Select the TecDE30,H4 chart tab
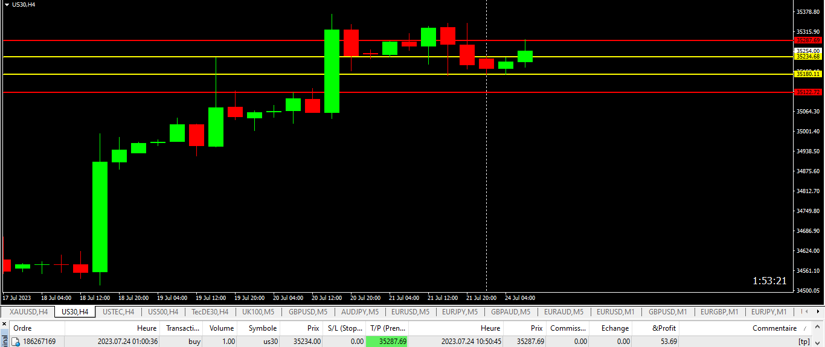Image resolution: width=825 pixels, height=347 pixels. [x=210, y=312]
